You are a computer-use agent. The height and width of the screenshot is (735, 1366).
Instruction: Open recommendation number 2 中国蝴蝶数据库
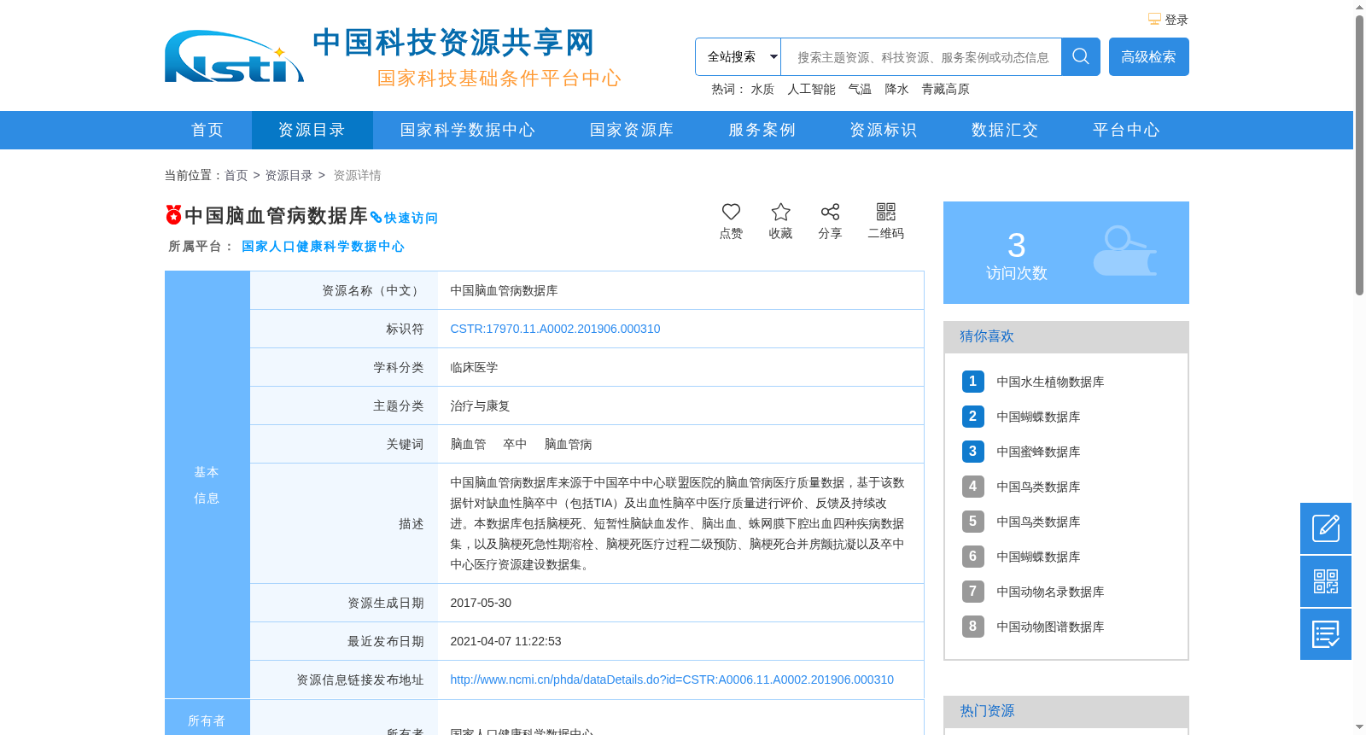click(1038, 417)
